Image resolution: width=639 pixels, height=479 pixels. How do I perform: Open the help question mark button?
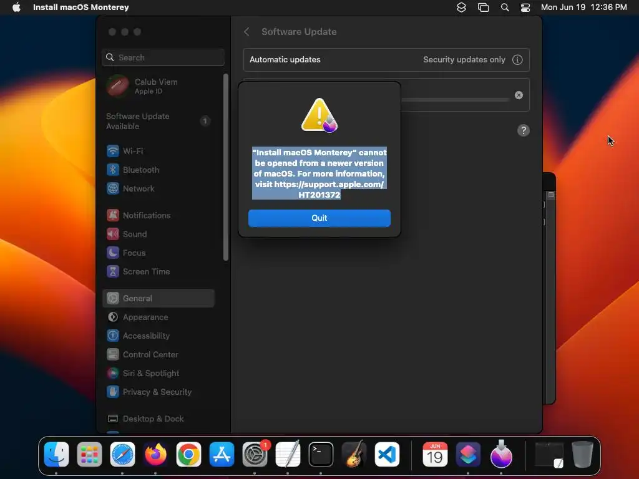(x=524, y=130)
